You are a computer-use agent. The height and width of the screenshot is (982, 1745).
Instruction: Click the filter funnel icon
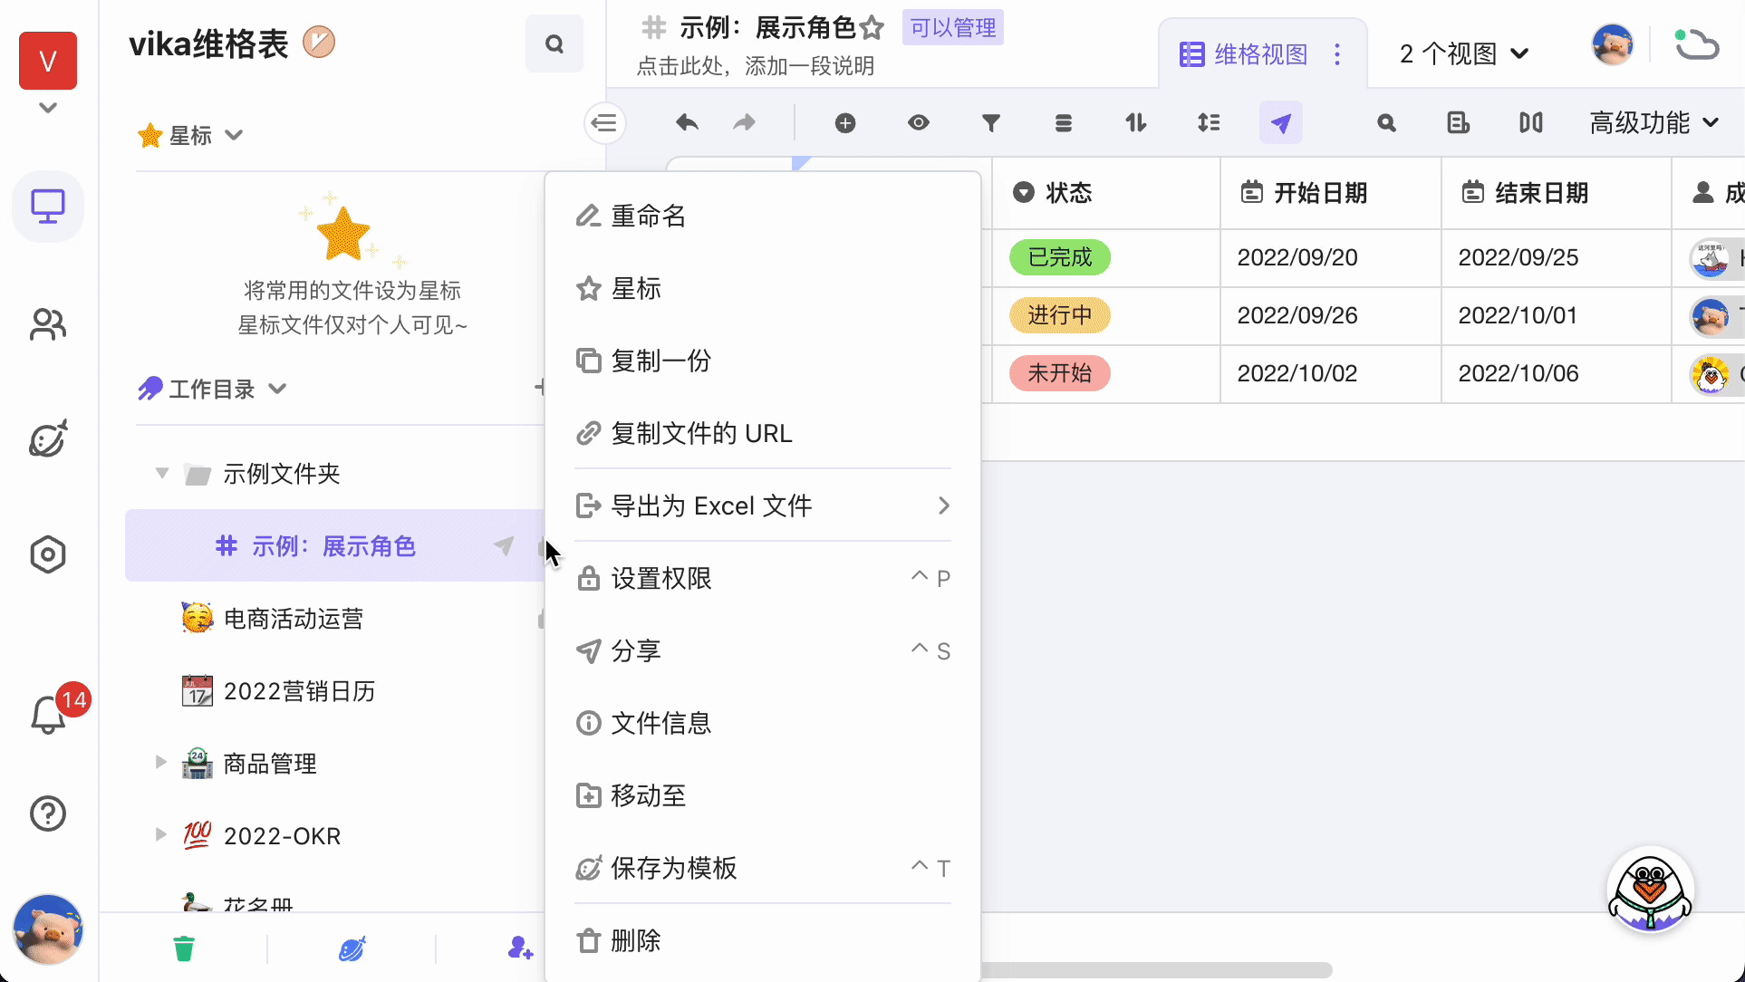pos(991,122)
